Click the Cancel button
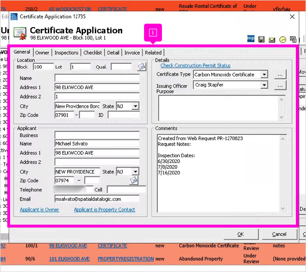 tap(279, 234)
